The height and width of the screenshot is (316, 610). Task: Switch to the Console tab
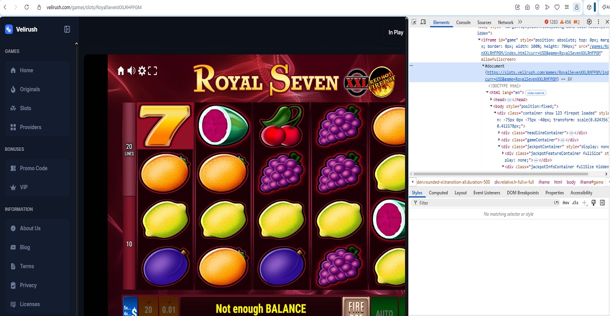[463, 22]
